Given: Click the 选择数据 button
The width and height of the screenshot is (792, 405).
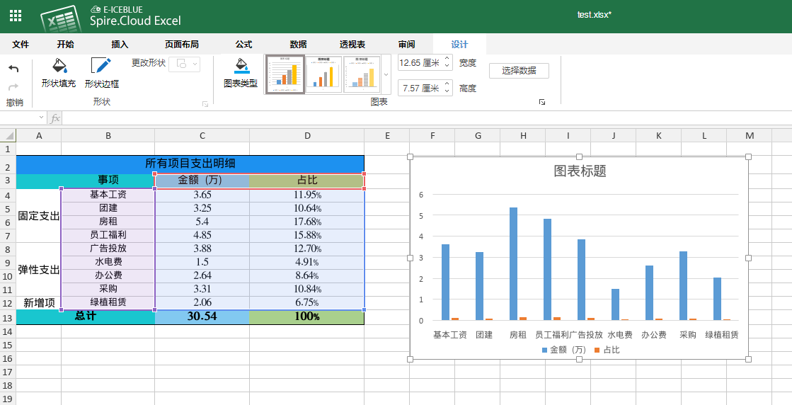Looking at the screenshot, I should [519, 71].
